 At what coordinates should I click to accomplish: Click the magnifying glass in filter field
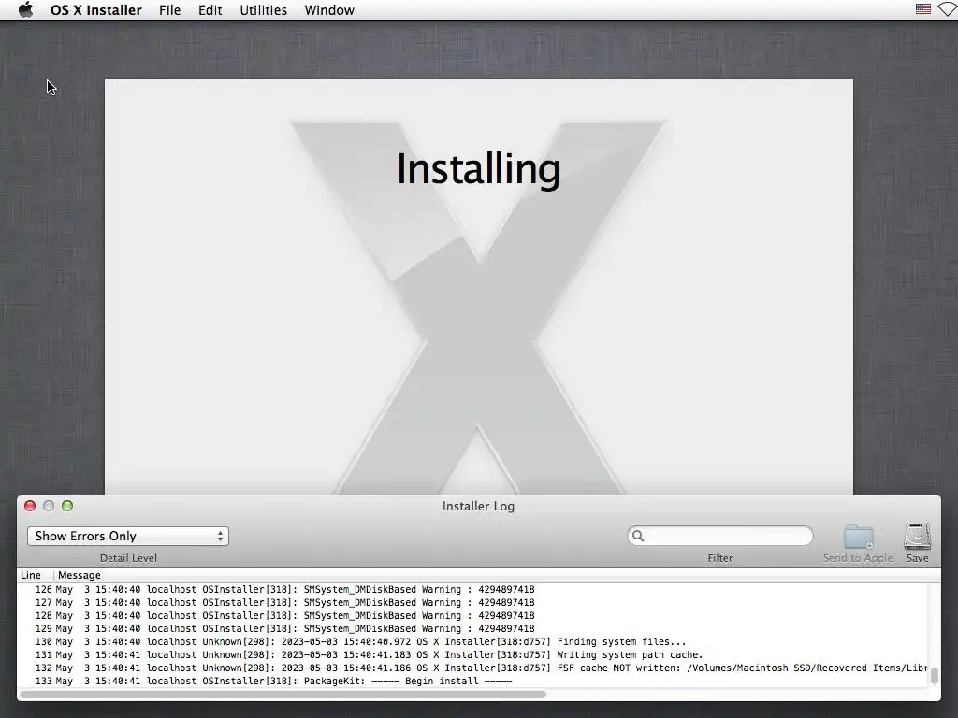(x=638, y=536)
